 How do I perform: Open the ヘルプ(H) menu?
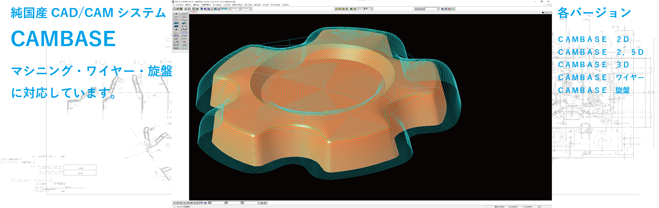tap(285, 5)
